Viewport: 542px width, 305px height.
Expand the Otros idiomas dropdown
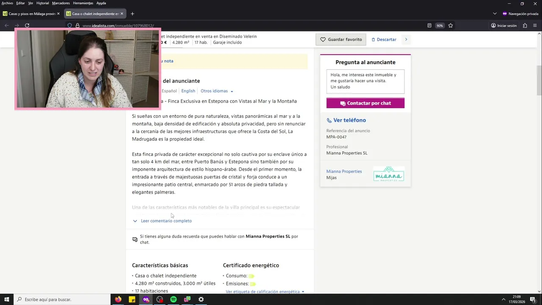point(217,91)
